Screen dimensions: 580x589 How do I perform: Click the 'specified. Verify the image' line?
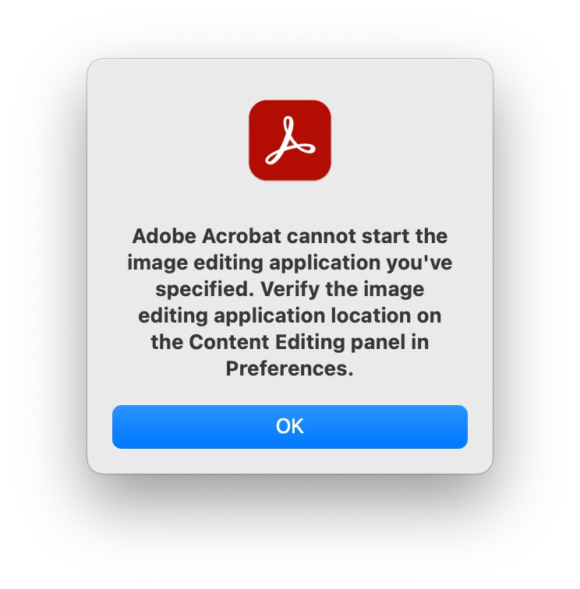click(x=290, y=289)
